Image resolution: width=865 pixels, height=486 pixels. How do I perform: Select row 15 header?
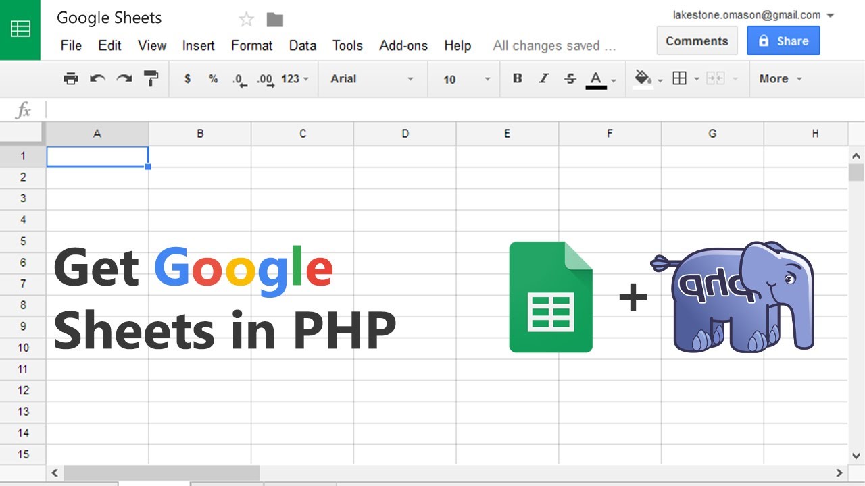point(23,454)
